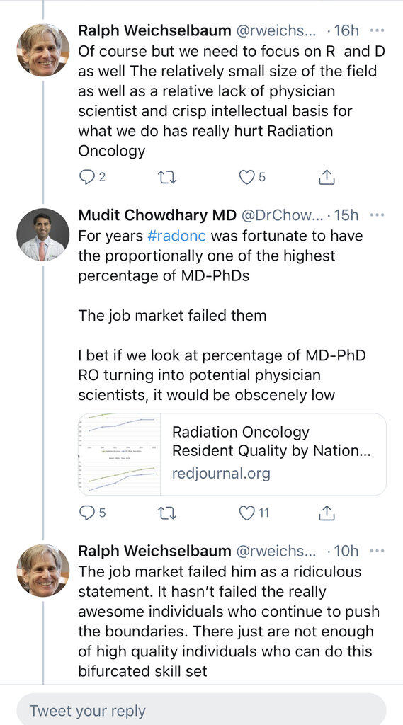This screenshot has width=403, height=725.
Task: Open more options on 15h tweet
Action: [377, 215]
